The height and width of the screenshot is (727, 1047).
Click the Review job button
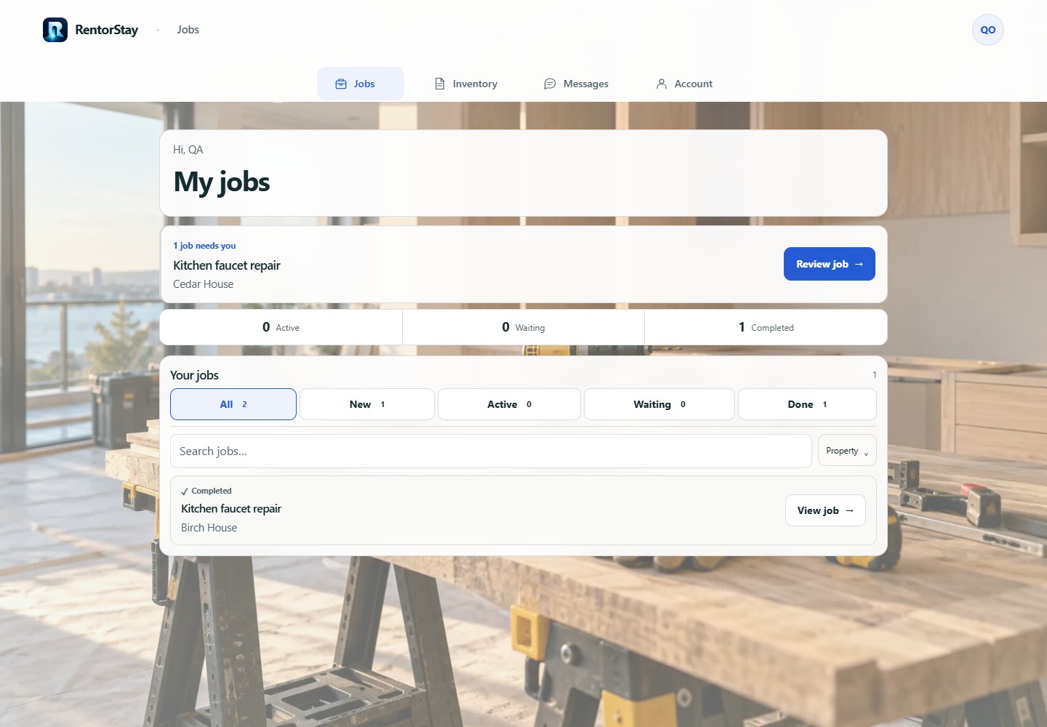830,264
